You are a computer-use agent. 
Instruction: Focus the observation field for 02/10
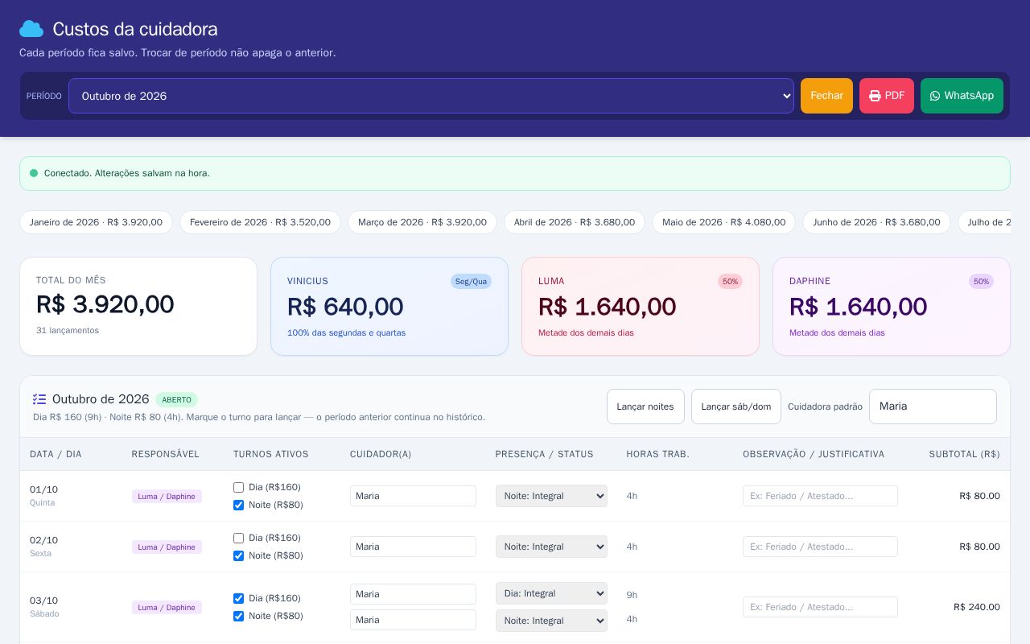coord(820,547)
